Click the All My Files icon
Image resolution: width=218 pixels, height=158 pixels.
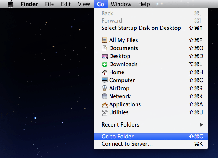pyautogui.click(x=105, y=40)
